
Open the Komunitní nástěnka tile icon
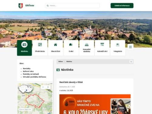87,44
